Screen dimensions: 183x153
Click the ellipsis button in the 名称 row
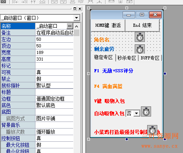click(70, 26)
